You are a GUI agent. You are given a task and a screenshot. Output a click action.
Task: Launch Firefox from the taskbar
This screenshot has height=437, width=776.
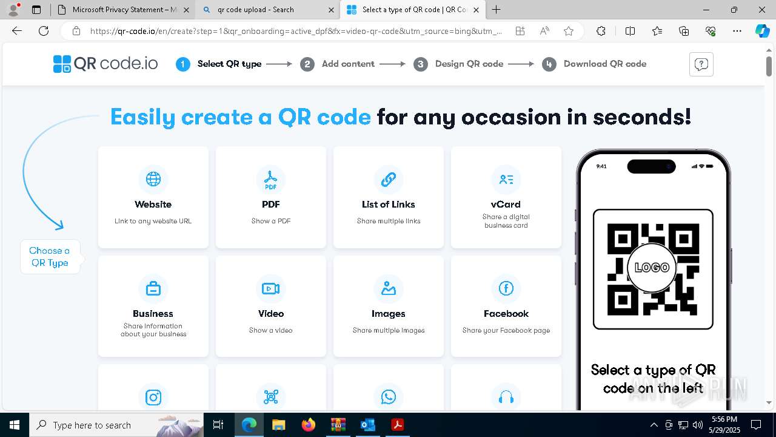[309, 425]
